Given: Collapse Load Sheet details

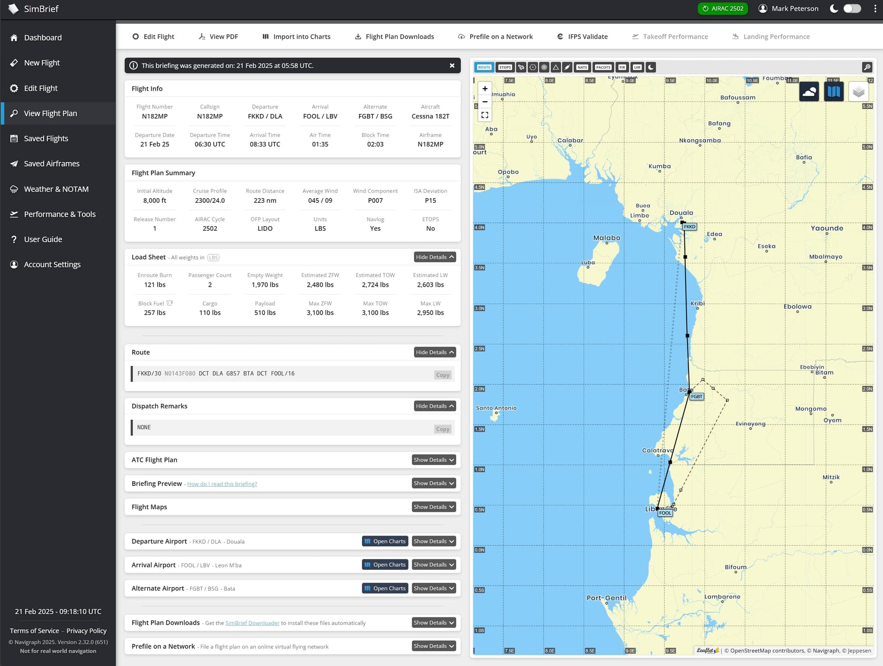Looking at the screenshot, I should click(435, 257).
